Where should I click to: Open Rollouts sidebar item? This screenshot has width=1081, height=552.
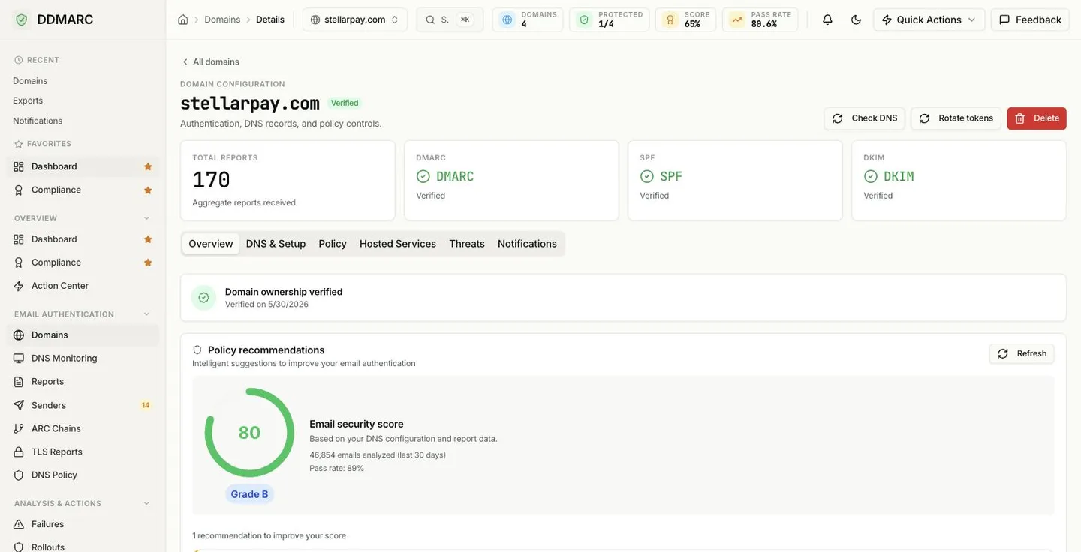(x=83, y=547)
